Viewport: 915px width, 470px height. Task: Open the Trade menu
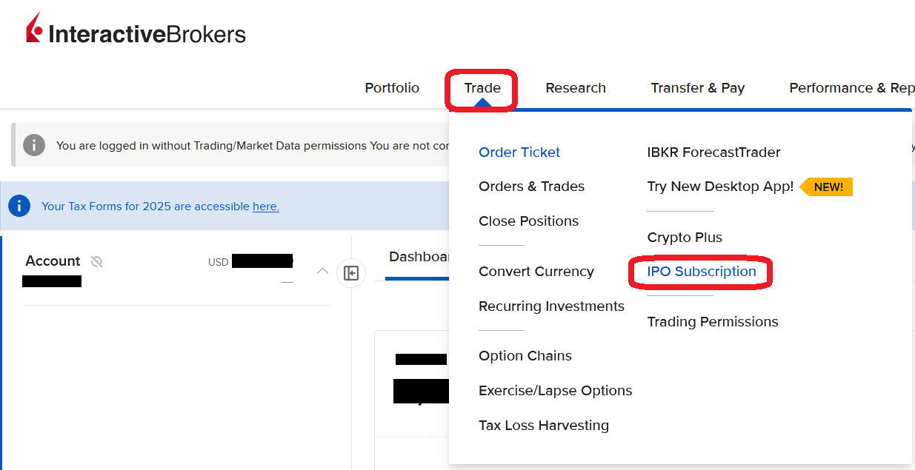tap(482, 88)
